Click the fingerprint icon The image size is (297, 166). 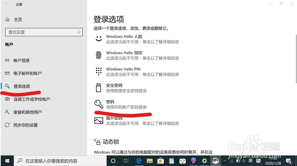click(x=99, y=55)
